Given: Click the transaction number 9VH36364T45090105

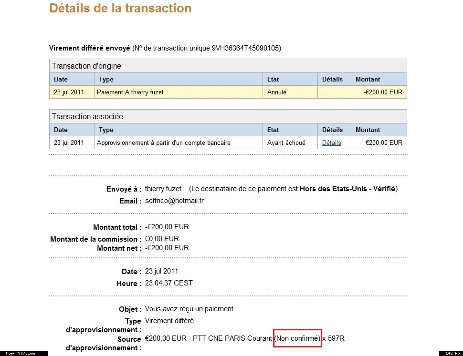Looking at the screenshot, I should pos(246,48).
